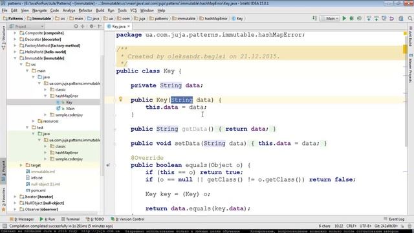Click the inspector icon at status bar end
This screenshot has height=233, width=414.
(409, 226)
